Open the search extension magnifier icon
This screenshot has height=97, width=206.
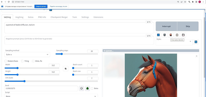coord(189,2)
